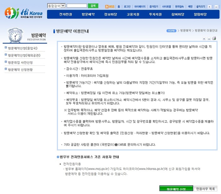
Task: Click the alarm clock reservation image
Action: pos(15,35)
